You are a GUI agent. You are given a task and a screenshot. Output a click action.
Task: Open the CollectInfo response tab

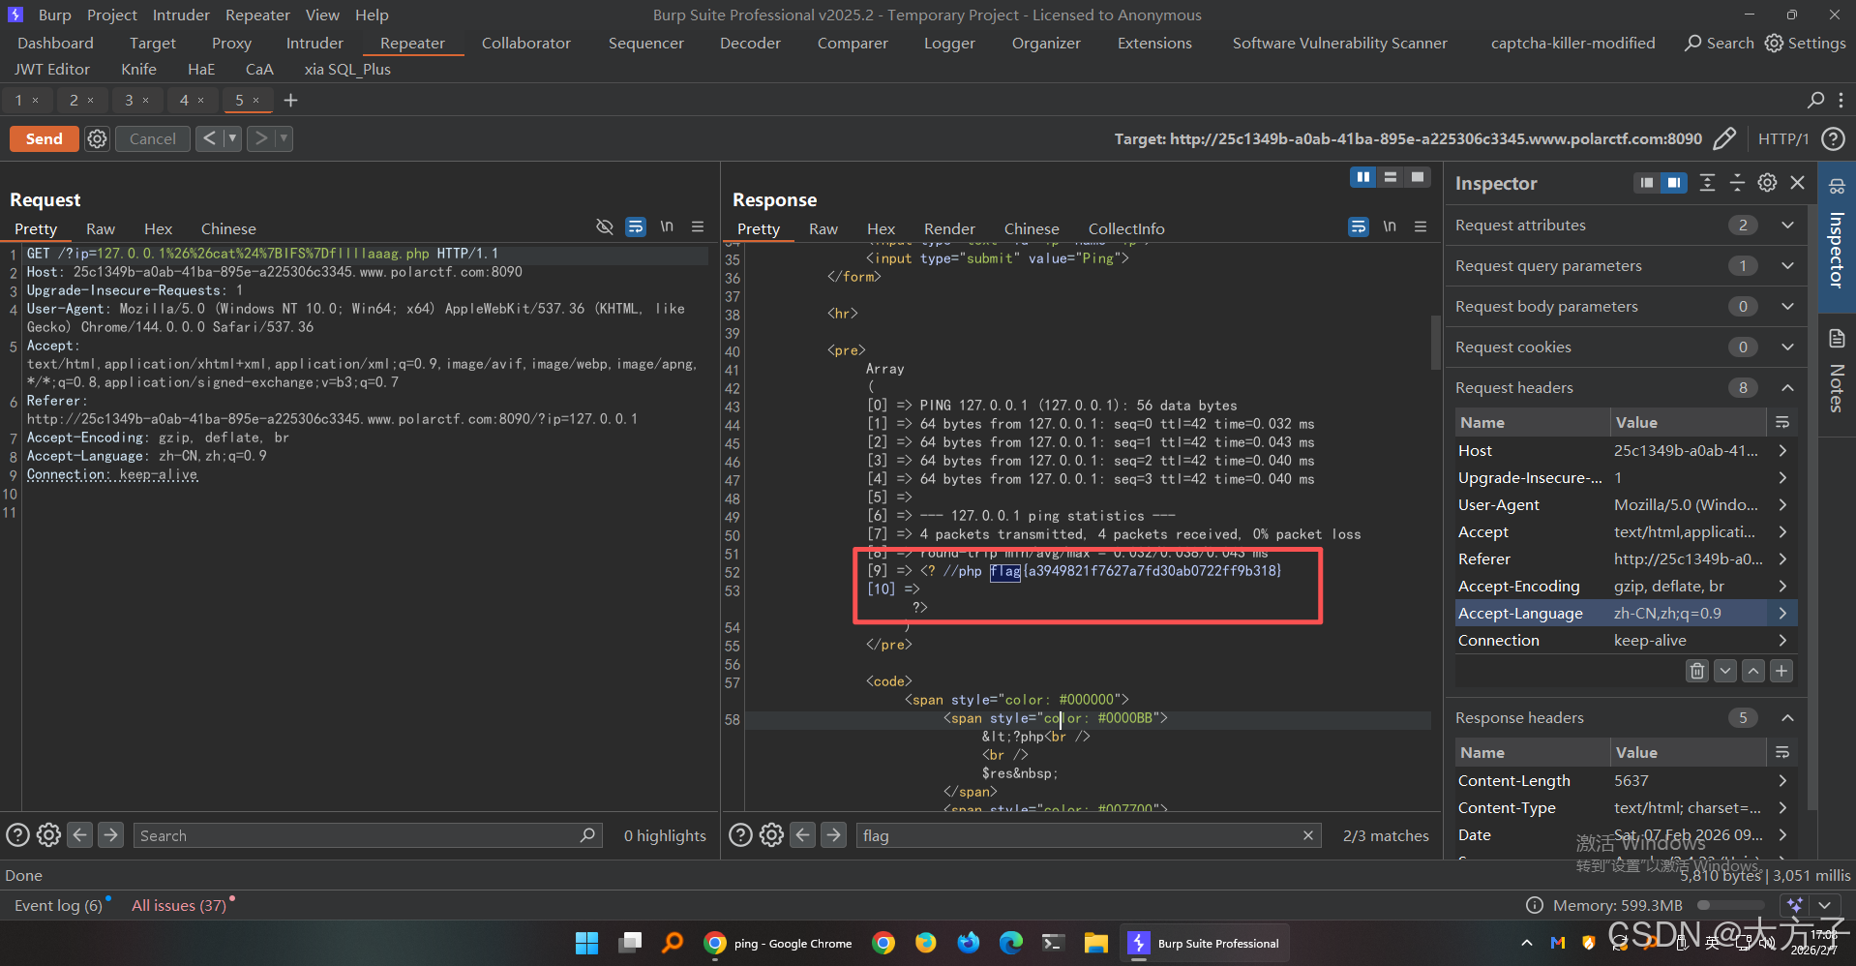1126,228
